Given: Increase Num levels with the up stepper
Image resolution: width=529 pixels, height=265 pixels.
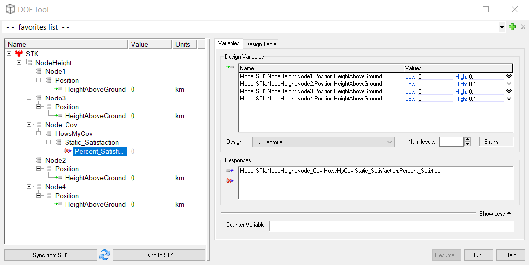Looking at the screenshot, I should 468,139.
